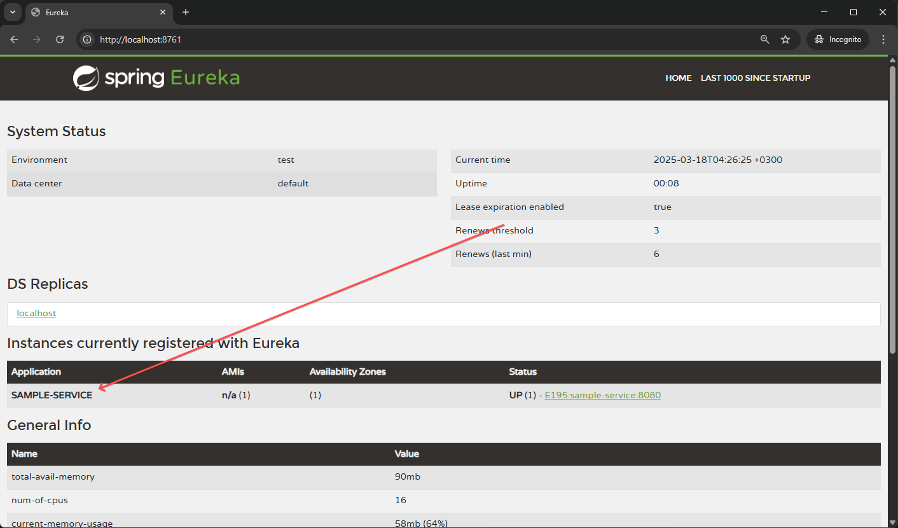Reload the Eureka page
The width and height of the screenshot is (898, 528).
tap(60, 39)
